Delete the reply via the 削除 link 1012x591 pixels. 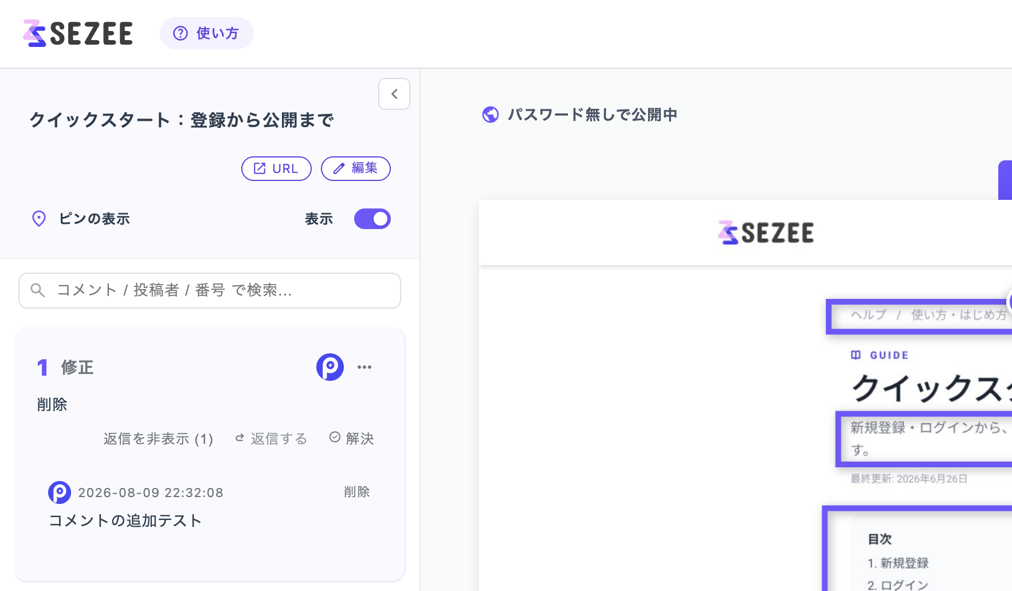(357, 492)
